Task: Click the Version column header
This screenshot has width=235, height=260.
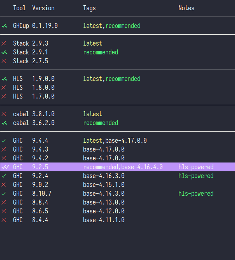Action: [x=43, y=8]
